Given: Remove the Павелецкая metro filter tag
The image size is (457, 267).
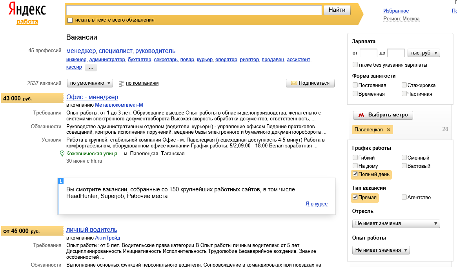Looking at the screenshot, I should coord(388,130).
